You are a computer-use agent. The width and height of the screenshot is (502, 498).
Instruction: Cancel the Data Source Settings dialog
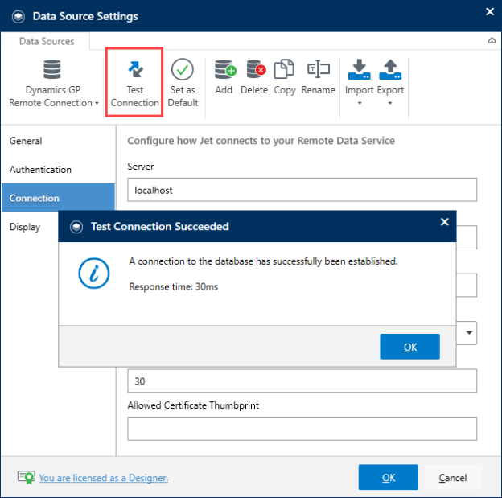[453, 478]
